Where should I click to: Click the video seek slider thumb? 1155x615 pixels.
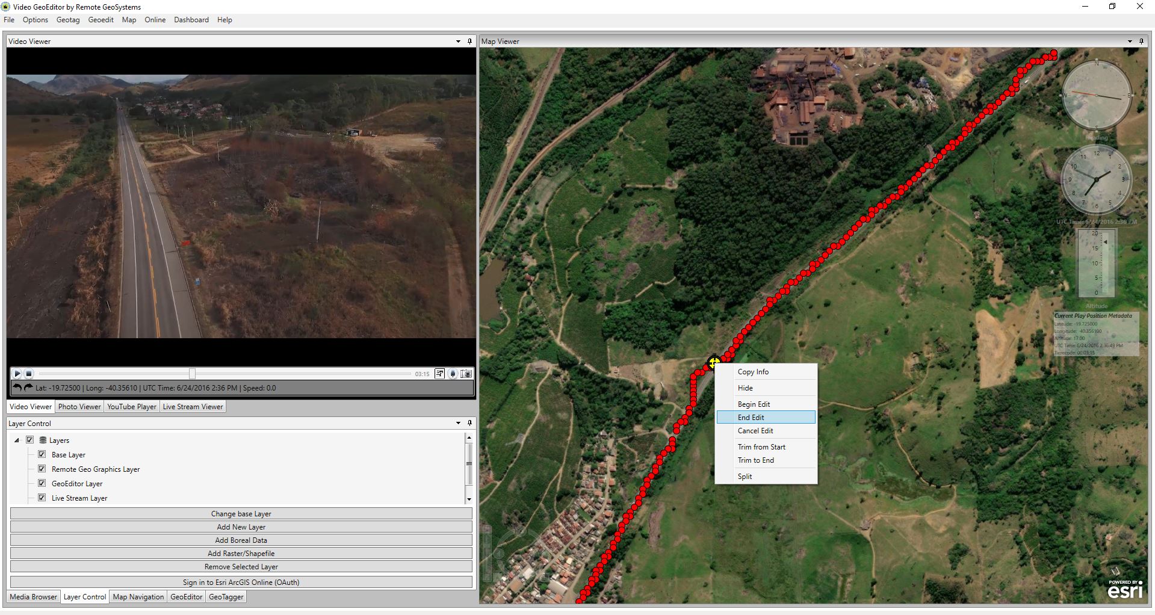192,374
